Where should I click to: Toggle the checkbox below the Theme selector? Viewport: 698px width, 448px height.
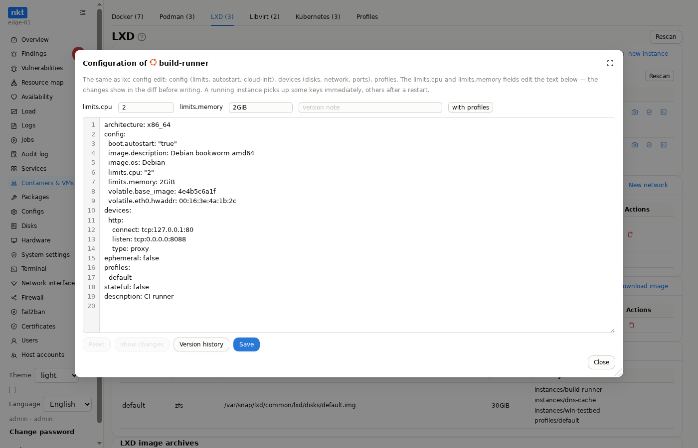[12, 390]
